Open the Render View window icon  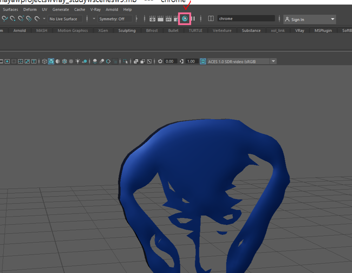(x=152, y=19)
